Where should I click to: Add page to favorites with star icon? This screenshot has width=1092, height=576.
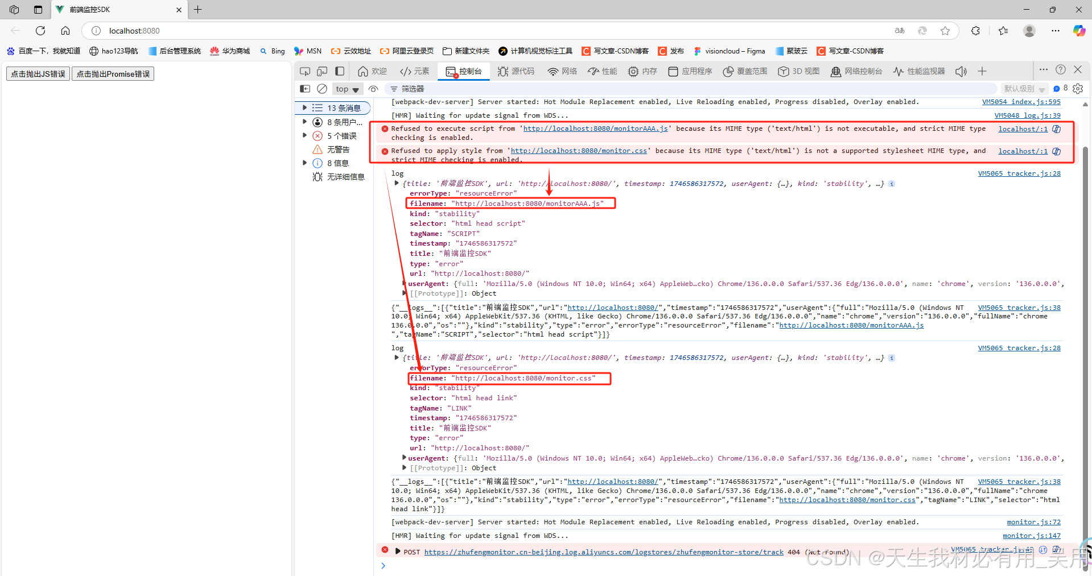click(x=945, y=31)
